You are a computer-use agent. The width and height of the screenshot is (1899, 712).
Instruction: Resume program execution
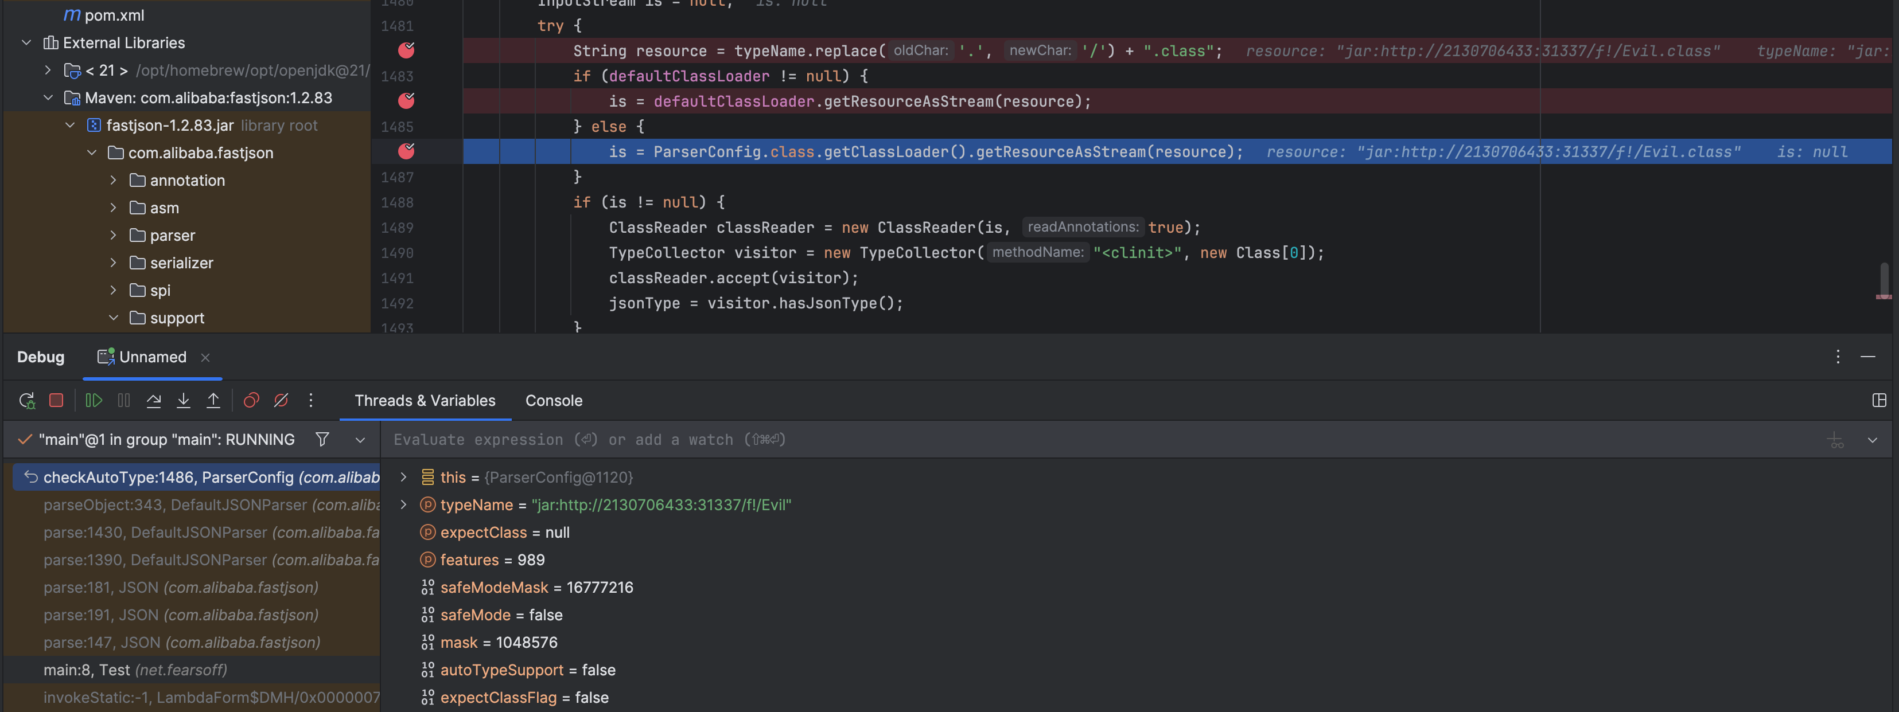click(x=94, y=401)
